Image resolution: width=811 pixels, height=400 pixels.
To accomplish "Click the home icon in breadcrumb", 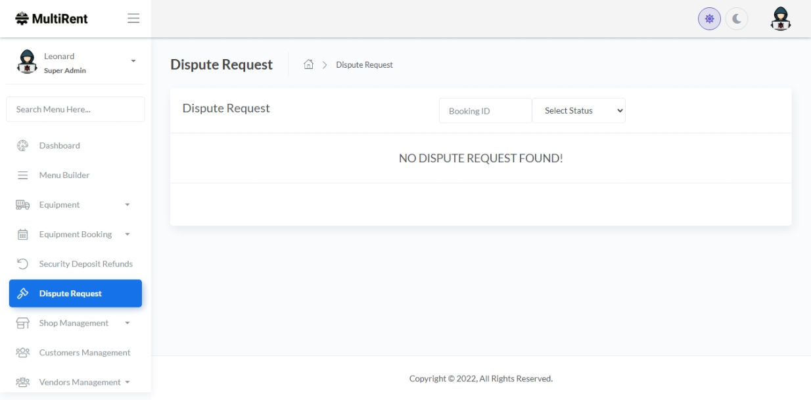I will point(308,64).
